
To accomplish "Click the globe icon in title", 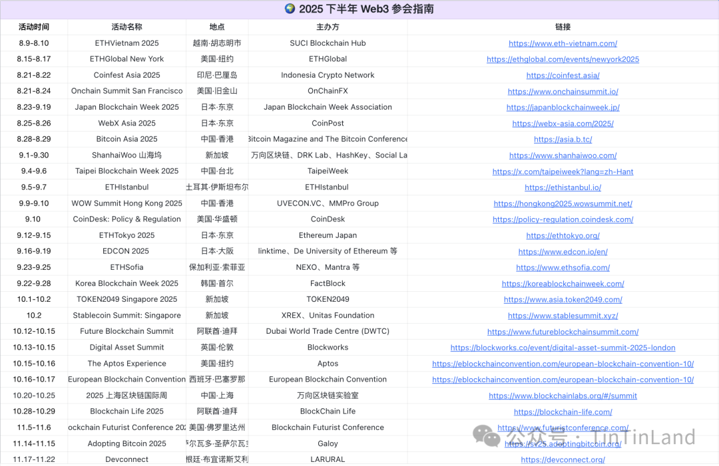I will click(290, 9).
